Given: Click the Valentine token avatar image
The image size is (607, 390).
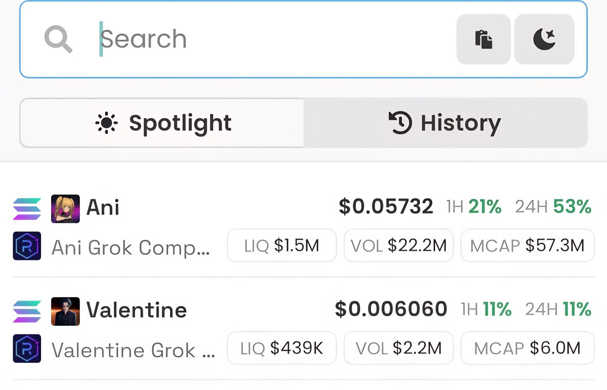Looking at the screenshot, I should click(65, 311).
